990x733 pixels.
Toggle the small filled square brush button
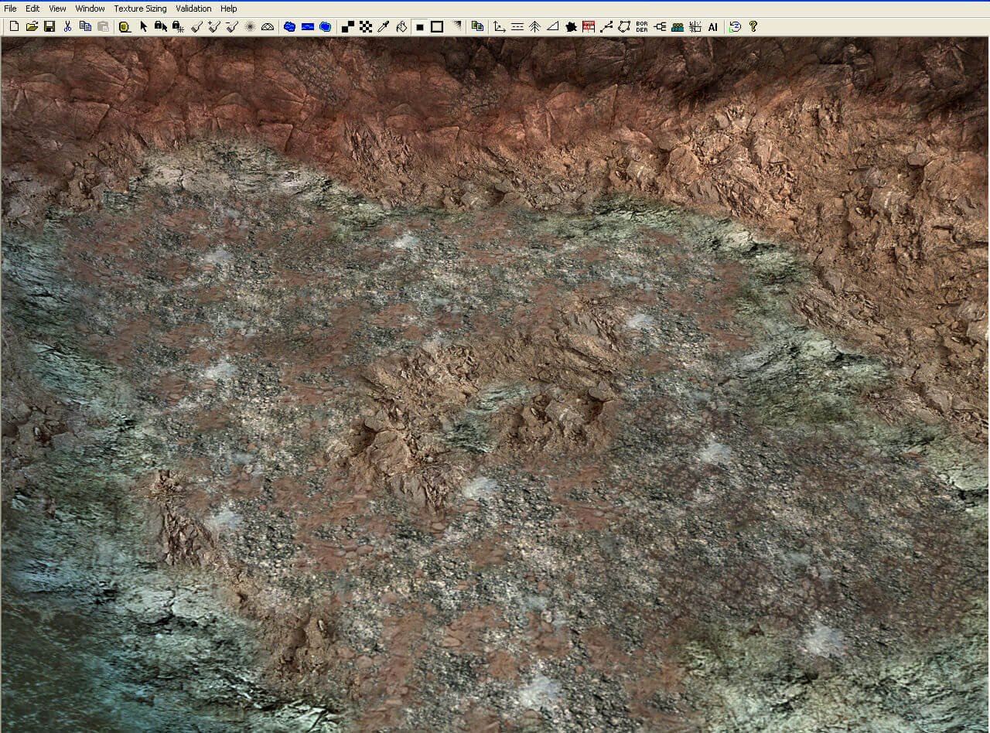pos(419,26)
